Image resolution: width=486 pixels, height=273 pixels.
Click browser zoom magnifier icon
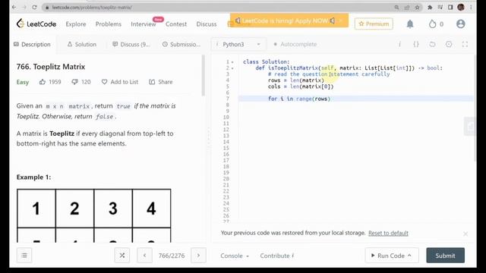point(396,7)
